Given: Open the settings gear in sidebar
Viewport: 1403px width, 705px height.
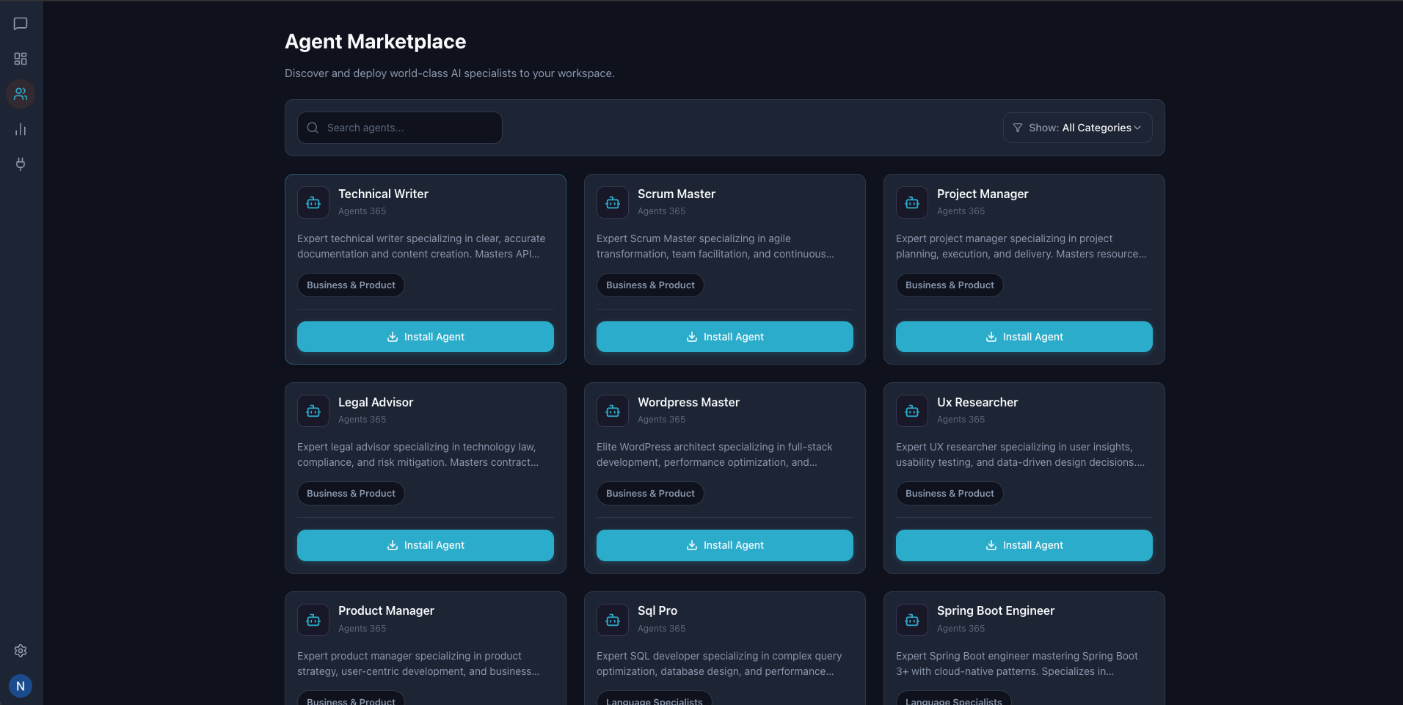Looking at the screenshot, I should click(x=21, y=651).
